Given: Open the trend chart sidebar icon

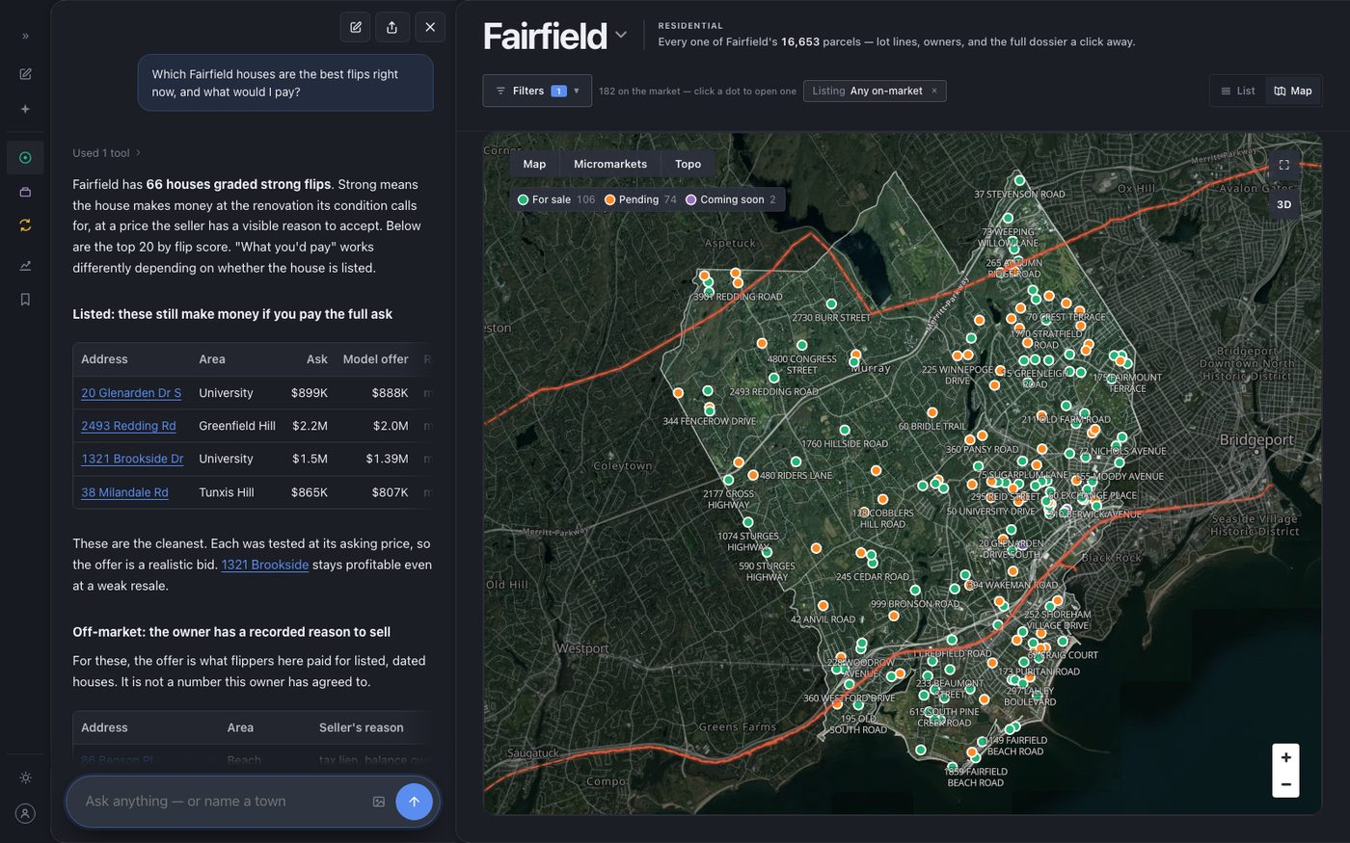Looking at the screenshot, I should point(25,266).
